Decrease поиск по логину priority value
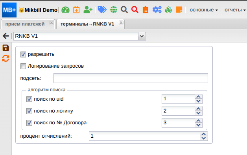247x155 pixels. (199, 113)
